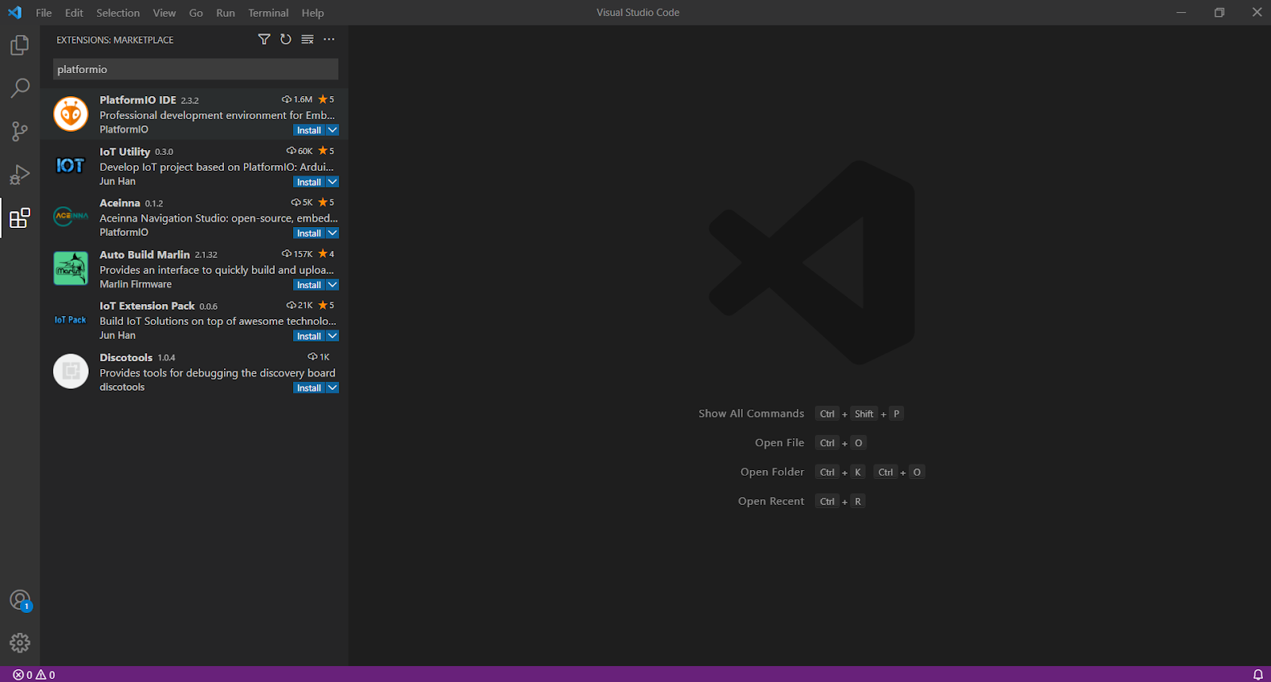The width and height of the screenshot is (1271, 682).
Task: Click the Auto Build Marlin logo
Action: tap(71, 268)
